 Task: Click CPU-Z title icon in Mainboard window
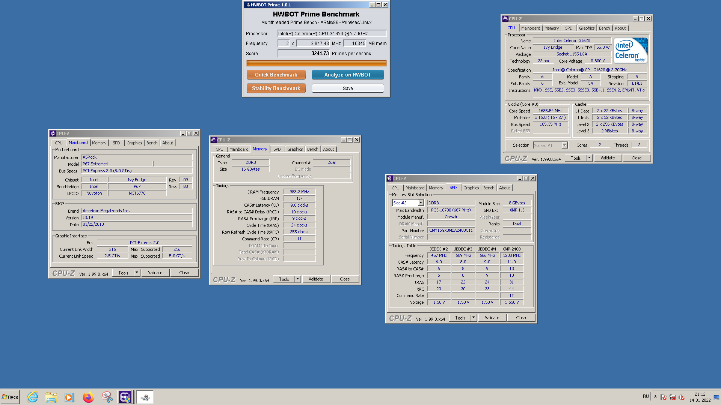pos(53,133)
